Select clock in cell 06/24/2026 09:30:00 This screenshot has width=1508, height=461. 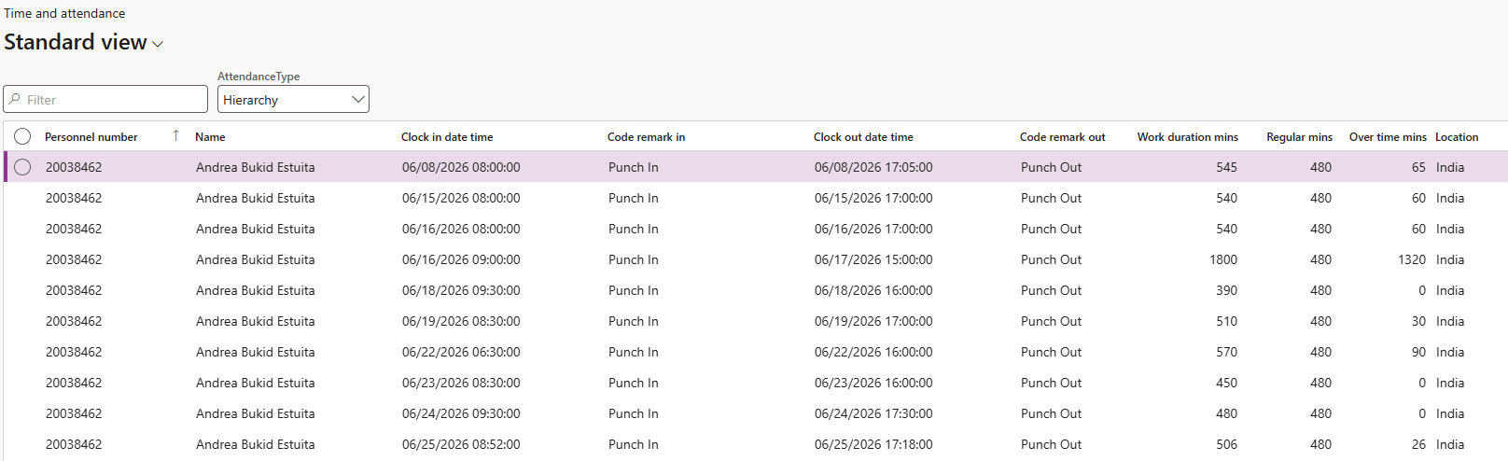coord(461,413)
